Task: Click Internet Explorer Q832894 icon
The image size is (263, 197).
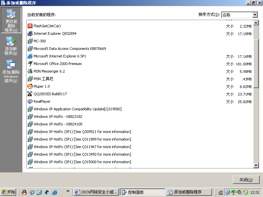Action: click(x=30, y=33)
